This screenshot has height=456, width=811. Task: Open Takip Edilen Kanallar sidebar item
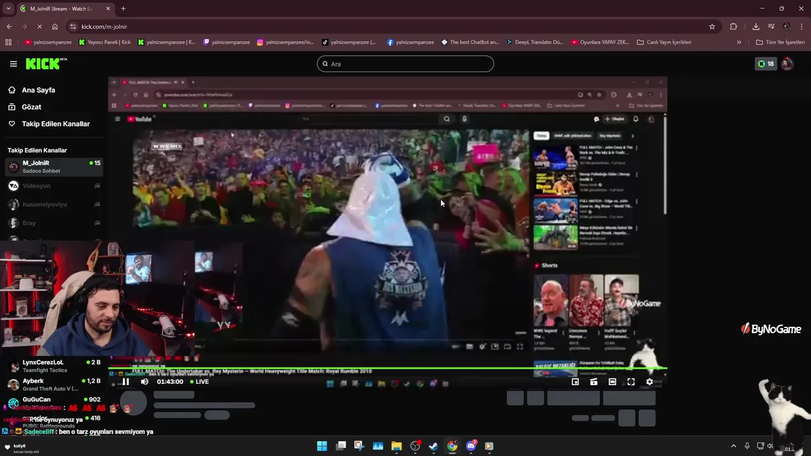pyautogui.click(x=56, y=123)
